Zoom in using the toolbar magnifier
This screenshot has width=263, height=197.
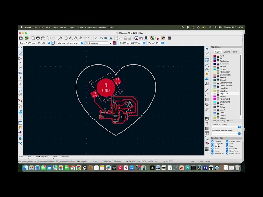pos(71,38)
